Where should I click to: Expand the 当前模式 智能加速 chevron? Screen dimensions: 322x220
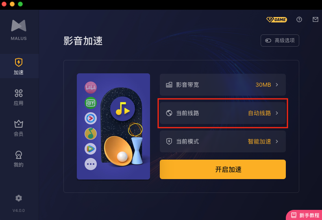(x=277, y=141)
